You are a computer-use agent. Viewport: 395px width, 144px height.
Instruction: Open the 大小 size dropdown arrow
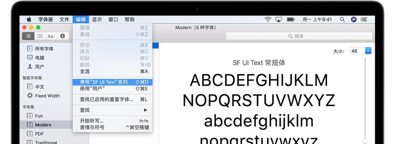[368, 51]
